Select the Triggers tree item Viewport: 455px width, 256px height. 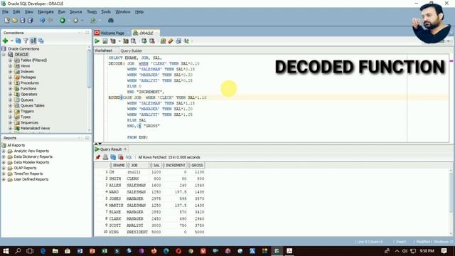27,112
